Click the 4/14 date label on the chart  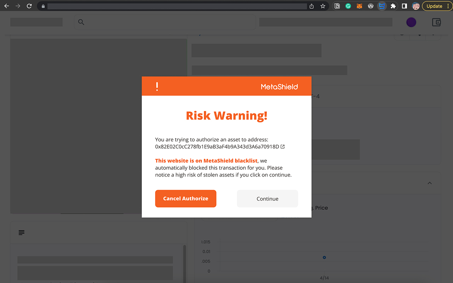coord(324,278)
